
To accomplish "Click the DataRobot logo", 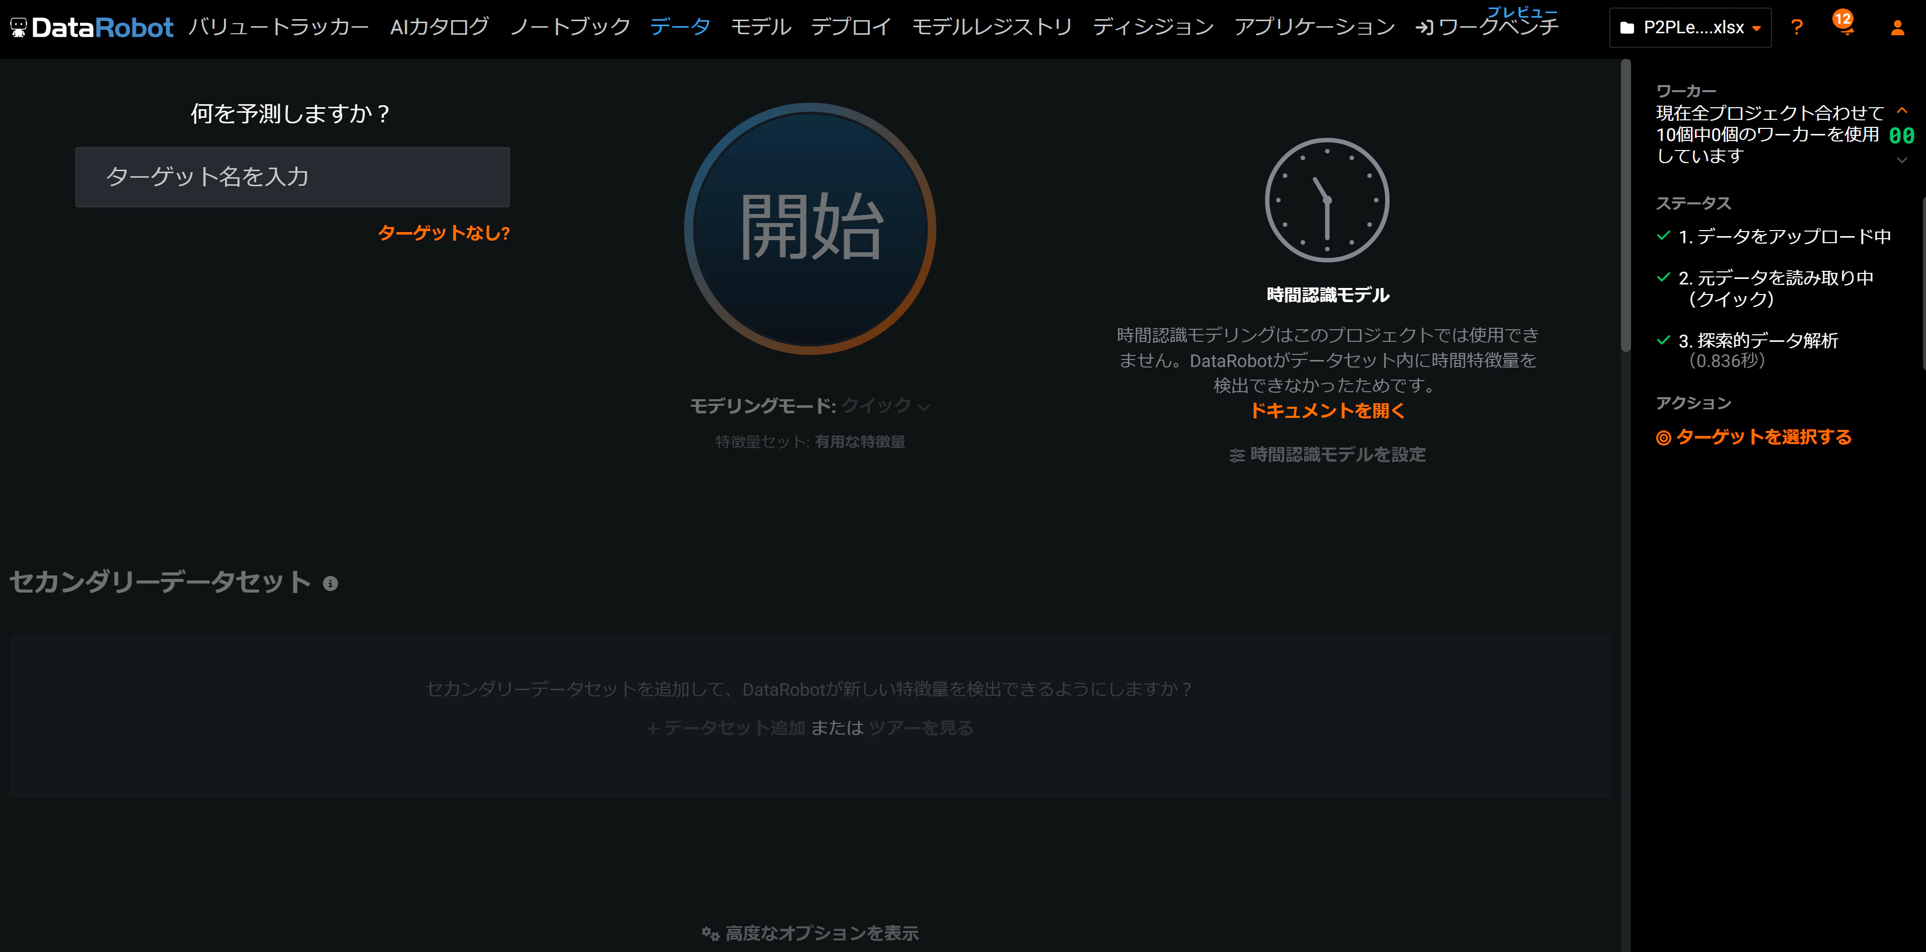I will (91, 28).
